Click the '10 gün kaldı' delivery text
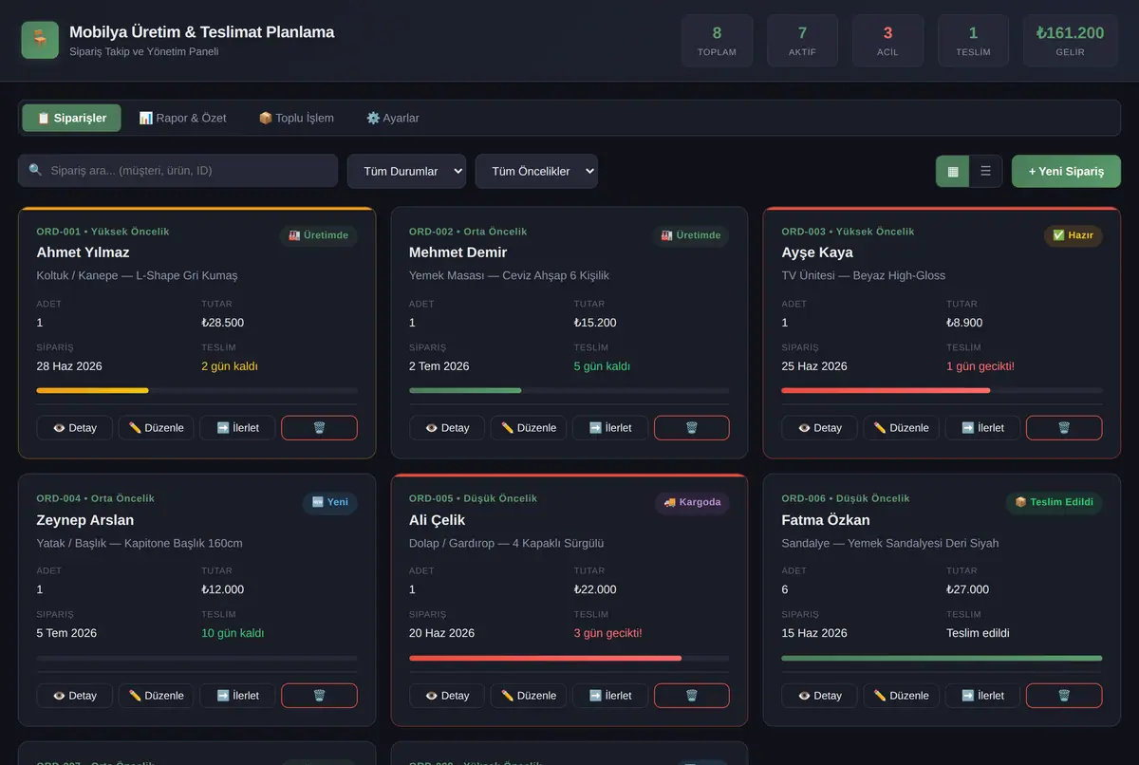 233,633
